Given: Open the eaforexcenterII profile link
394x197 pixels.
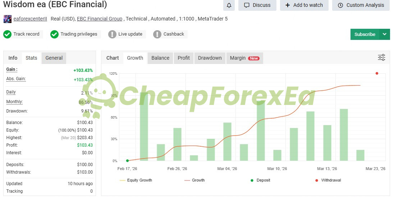Looking at the screenshot, I should point(30,19).
